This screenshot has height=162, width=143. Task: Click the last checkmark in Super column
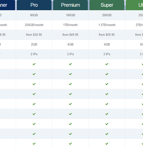coord(107,144)
